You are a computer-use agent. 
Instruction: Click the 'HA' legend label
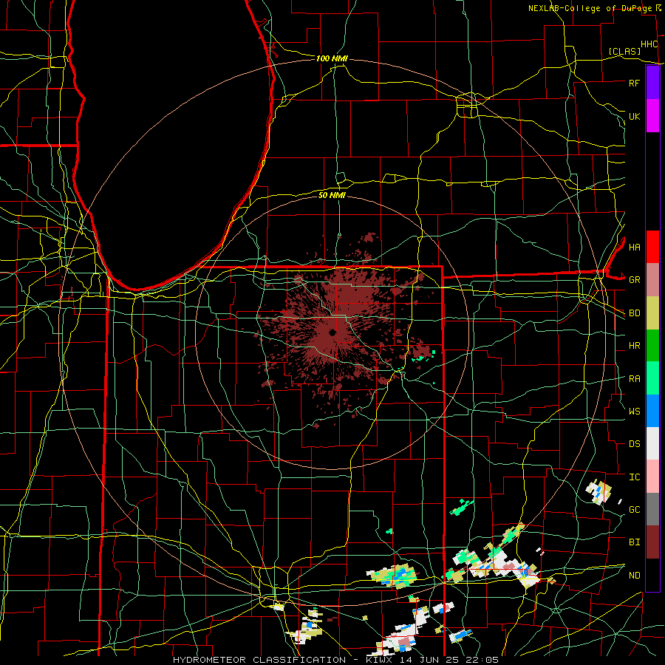[x=634, y=247]
